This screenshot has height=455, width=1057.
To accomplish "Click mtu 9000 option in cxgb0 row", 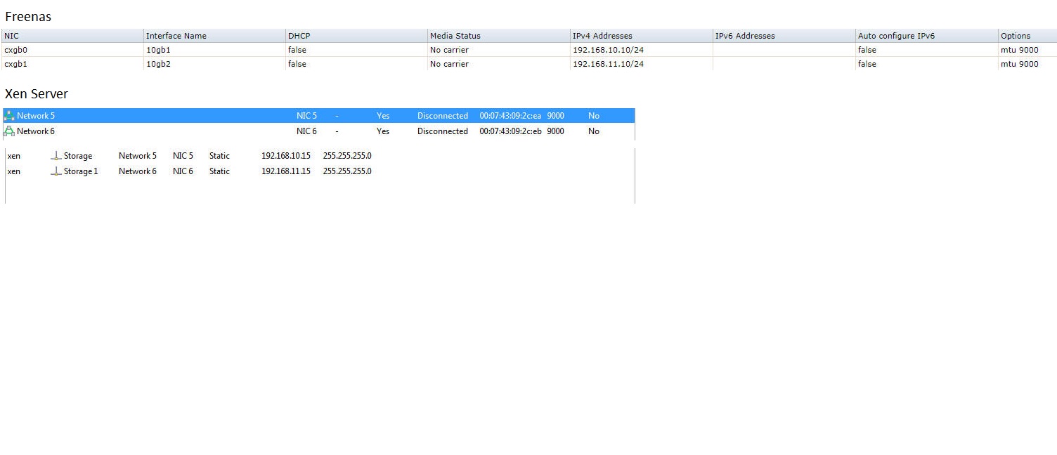I will pyautogui.click(x=1019, y=50).
